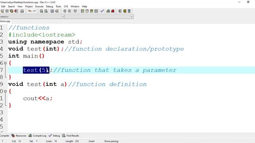Click the Toggle bookmarks toolbar icon
Screen dimensions: 255x143
click(125, 11)
